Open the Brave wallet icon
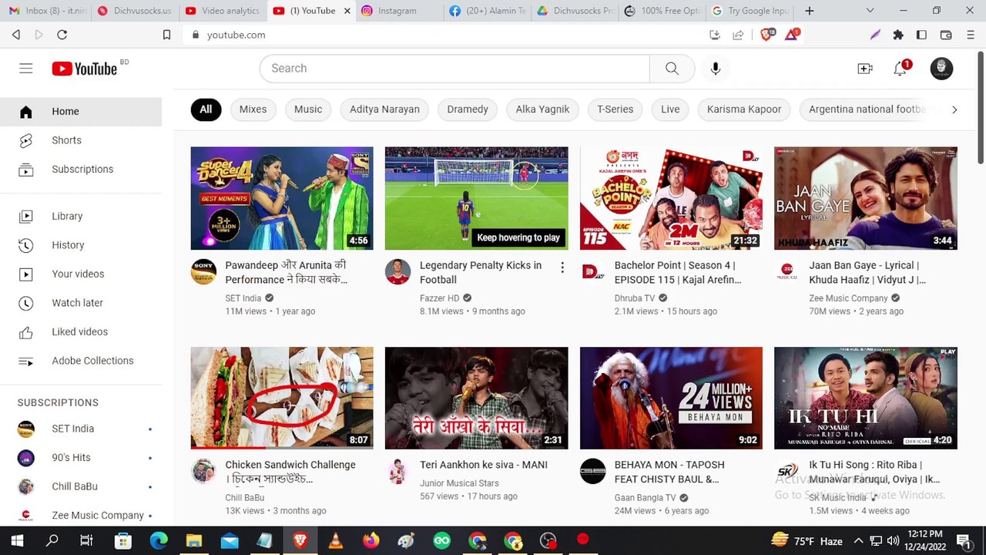The width and height of the screenshot is (986, 555). coord(946,35)
